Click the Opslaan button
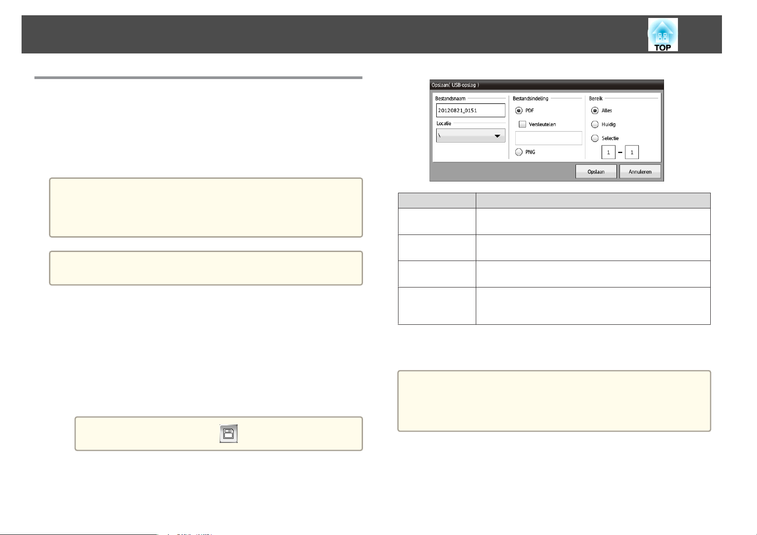This screenshot has height=535, width=757. [596, 172]
